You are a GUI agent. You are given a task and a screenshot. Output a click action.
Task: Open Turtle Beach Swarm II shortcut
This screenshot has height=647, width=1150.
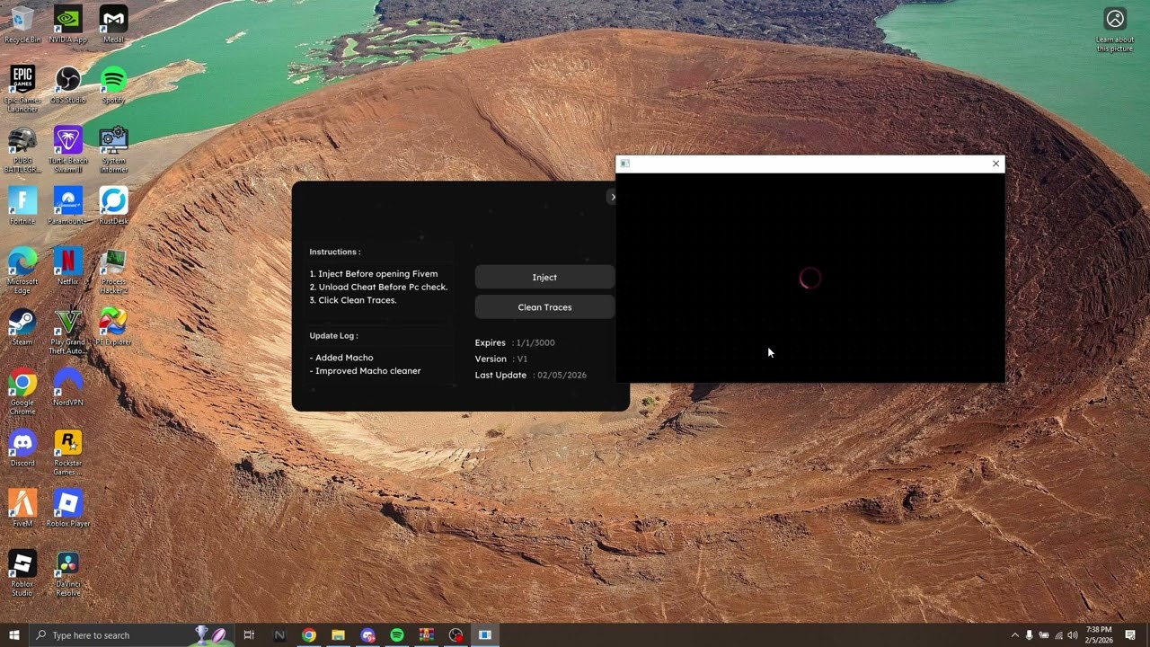pyautogui.click(x=67, y=149)
